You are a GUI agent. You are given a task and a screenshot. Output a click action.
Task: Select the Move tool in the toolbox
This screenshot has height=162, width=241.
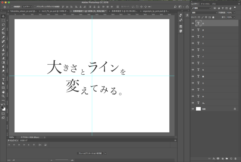click(x=3, y=16)
